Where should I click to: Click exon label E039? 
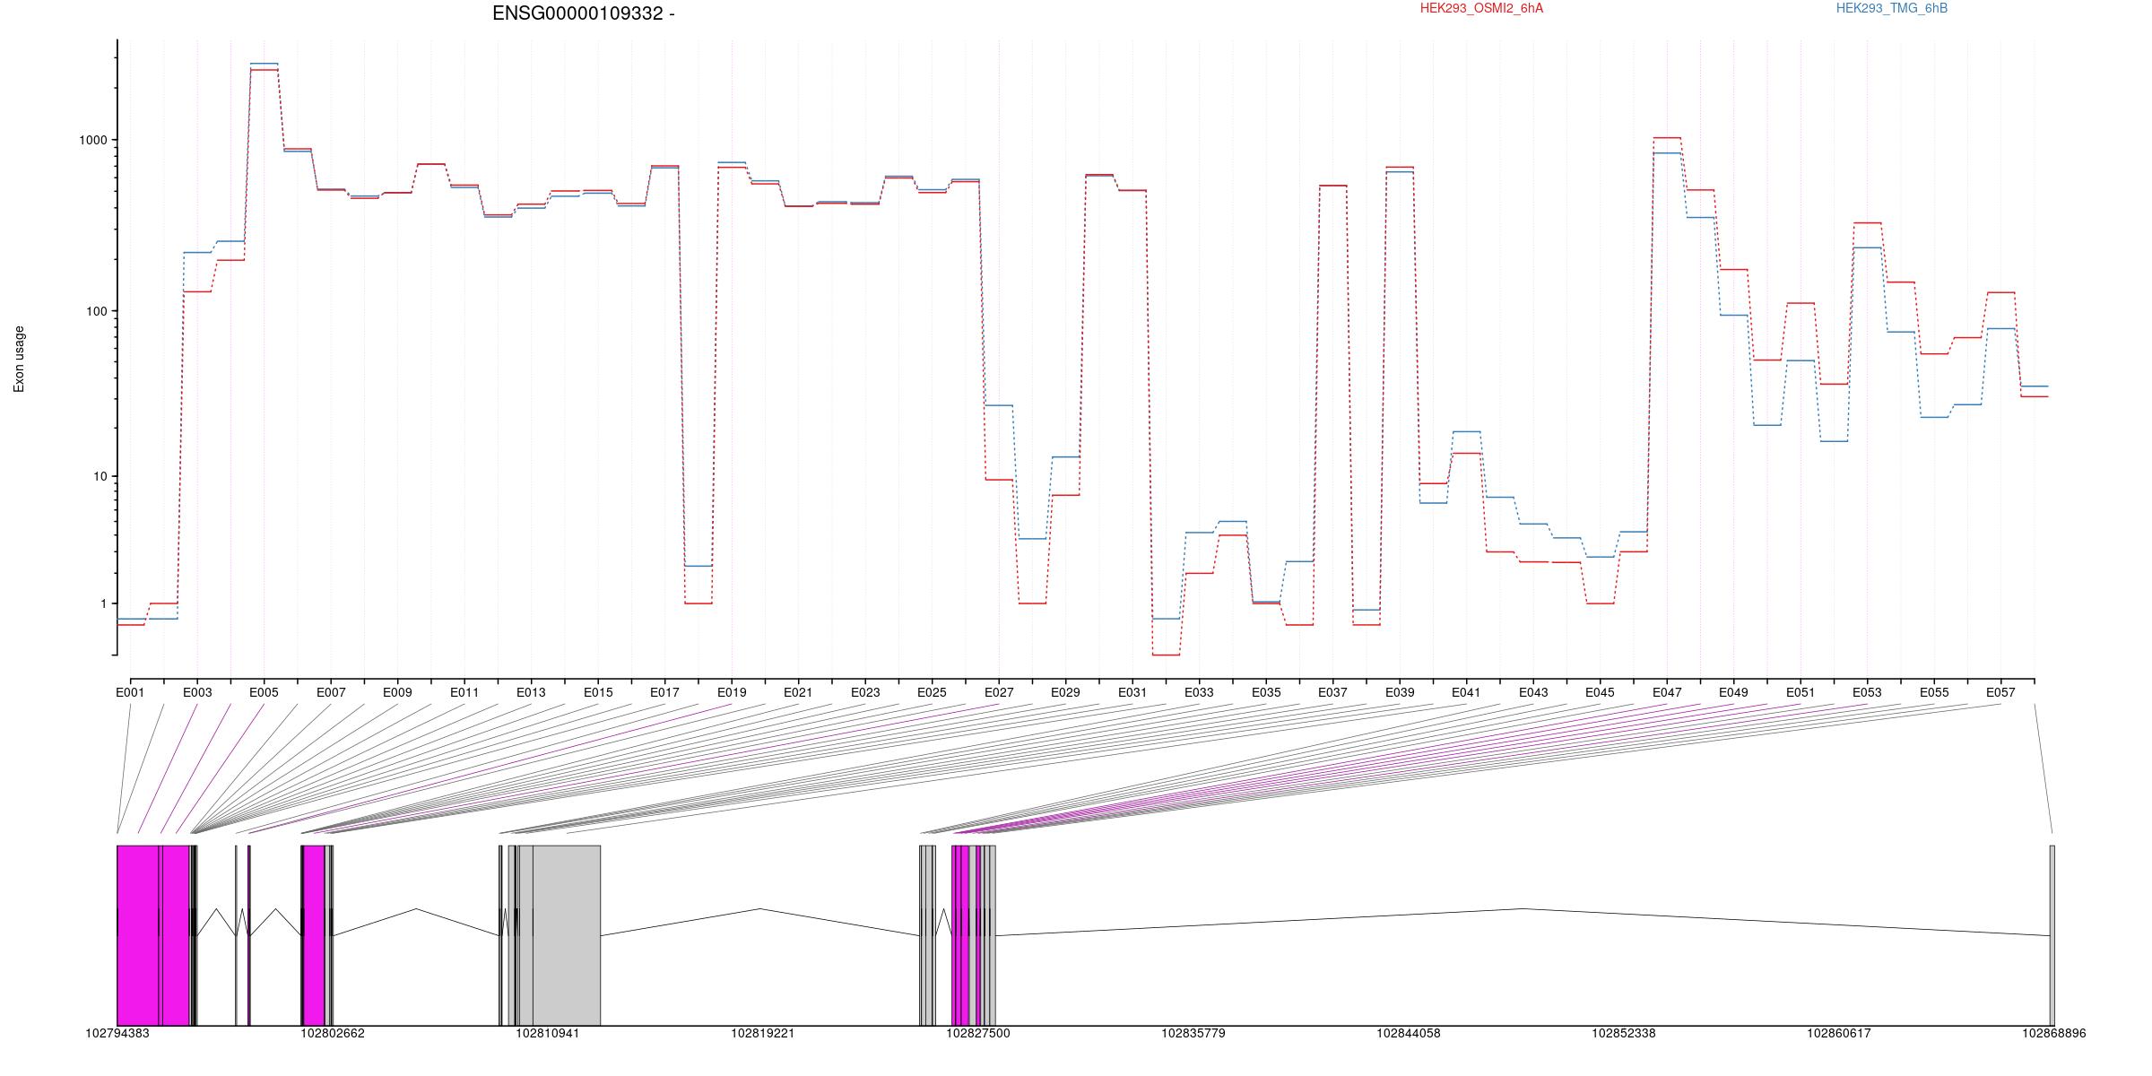1400,692
